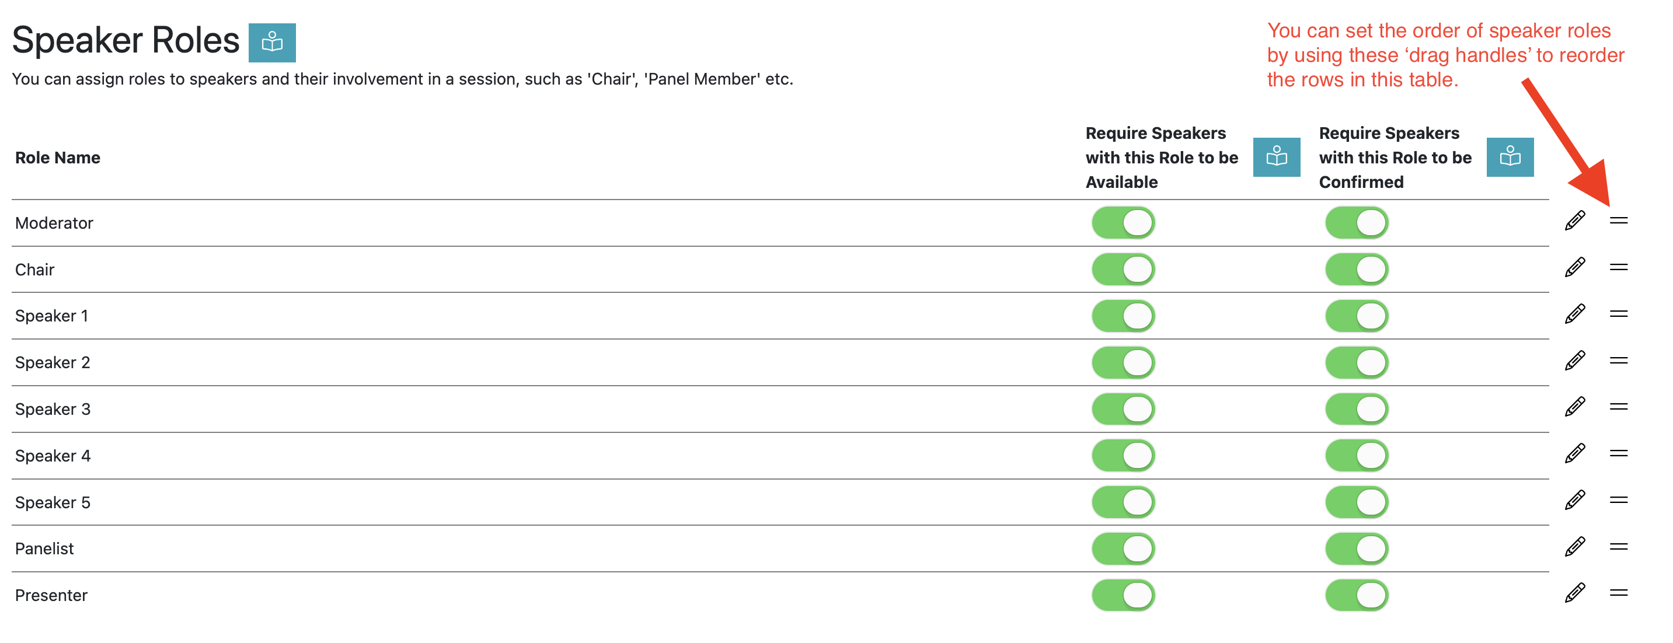The height and width of the screenshot is (643, 1673).
Task: Open help for 'Require Speakers Confirmed' column
Action: (1510, 157)
